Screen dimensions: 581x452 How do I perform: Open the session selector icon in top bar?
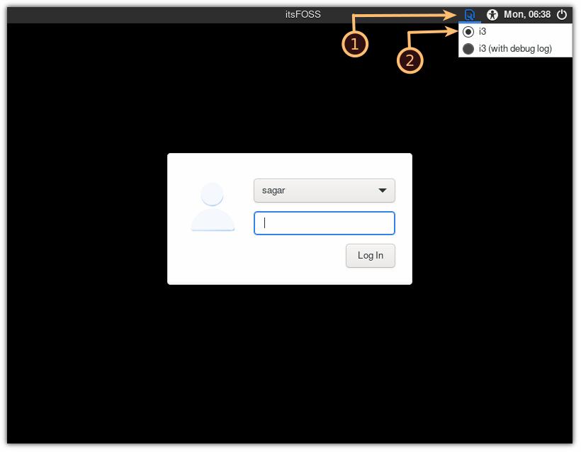click(470, 15)
